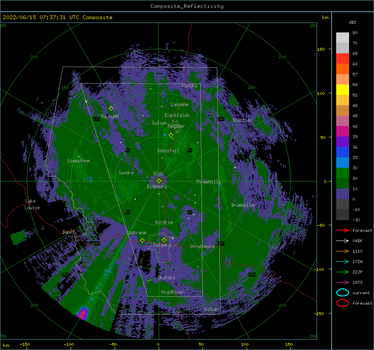Click the white 04DK arrow in legend

[342, 241]
